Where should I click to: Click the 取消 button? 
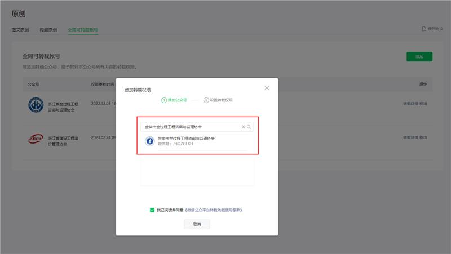(197, 224)
